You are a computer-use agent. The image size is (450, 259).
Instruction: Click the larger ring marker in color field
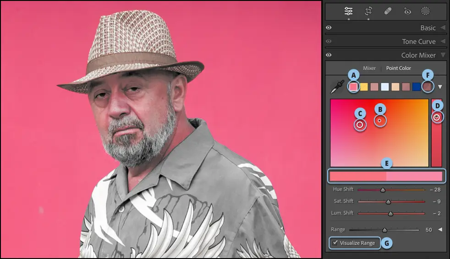coord(360,125)
